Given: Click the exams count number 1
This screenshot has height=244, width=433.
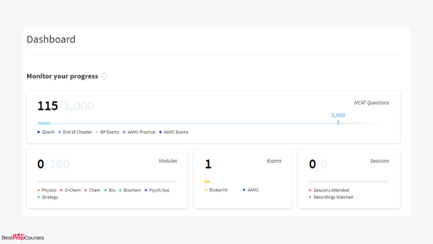Looking at the screenshot, I should pyautogui.click(x=208, y=164).
